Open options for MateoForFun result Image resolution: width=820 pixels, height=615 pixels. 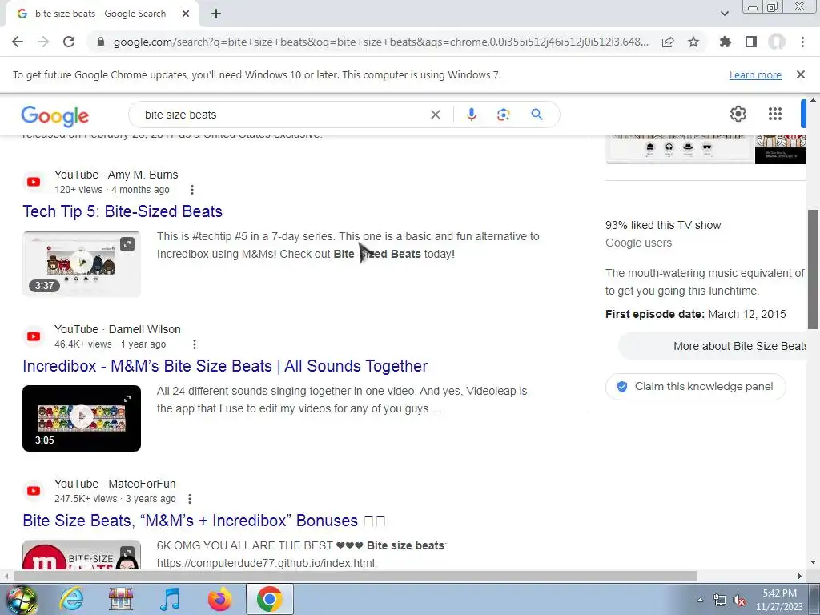[x=190, y=499]
